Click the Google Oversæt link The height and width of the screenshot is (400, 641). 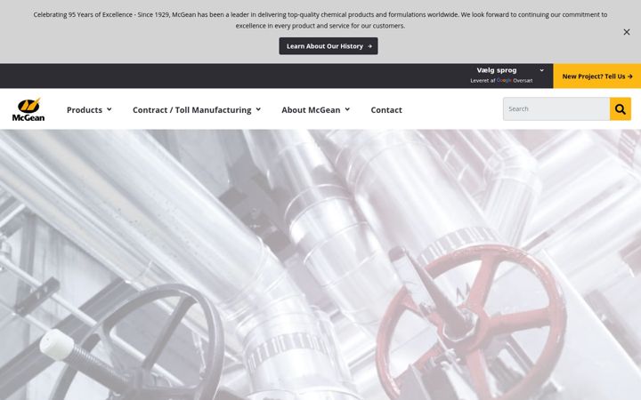pyautogui.click(x=515, y=80)
